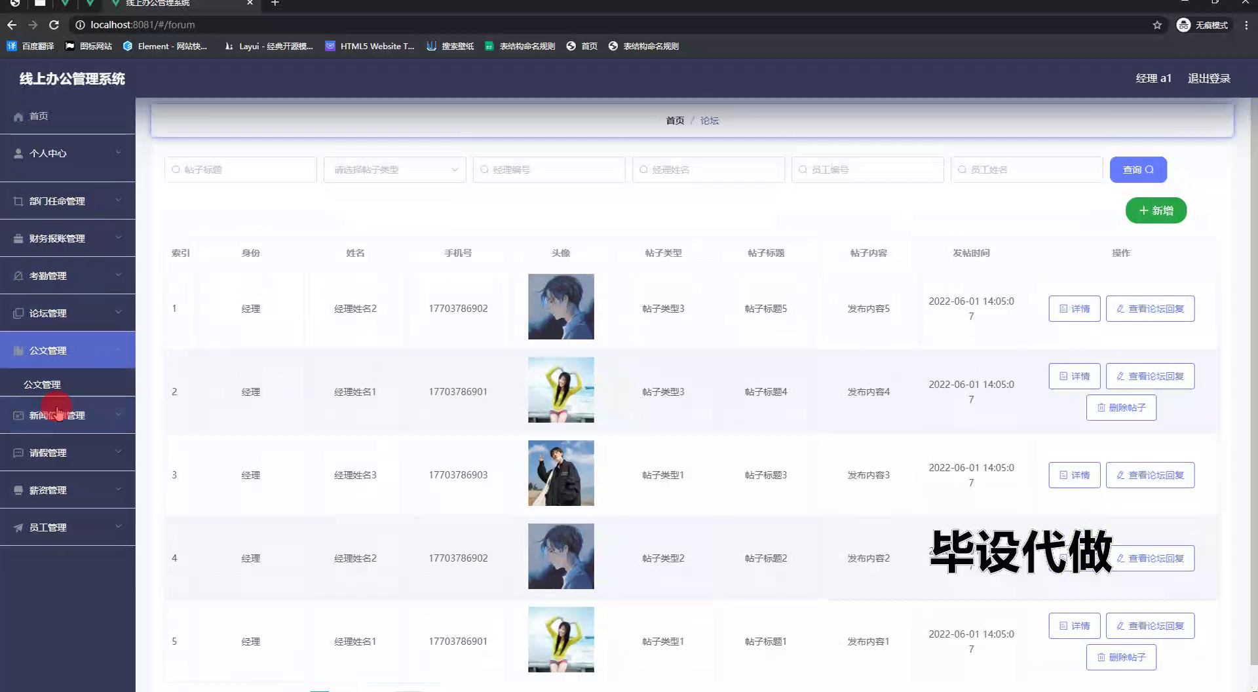
Task: Open the avatar image in row 1
Action: pyautogui.click(x=561, y=307)
